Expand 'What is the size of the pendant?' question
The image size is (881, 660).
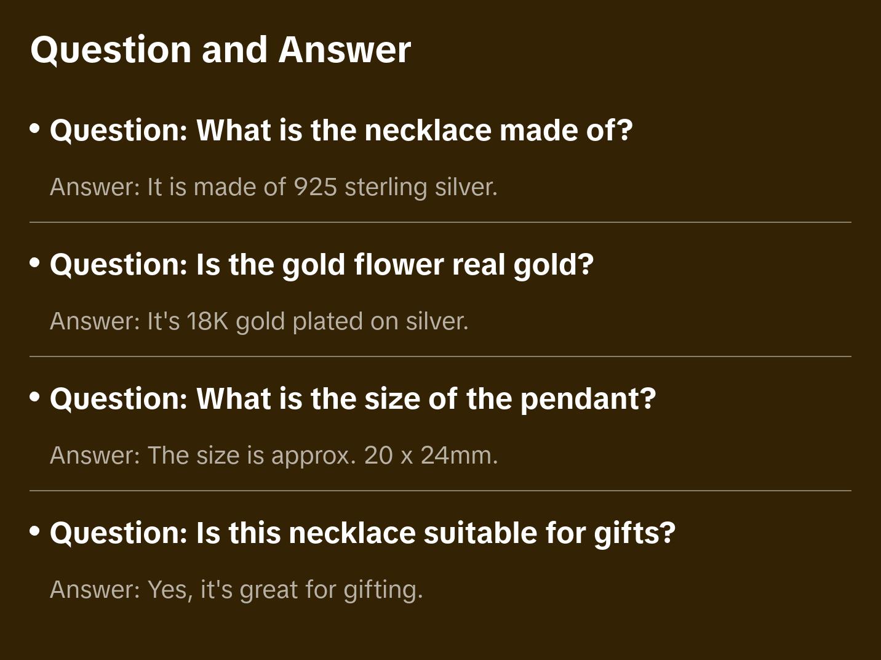pos(353,399)
